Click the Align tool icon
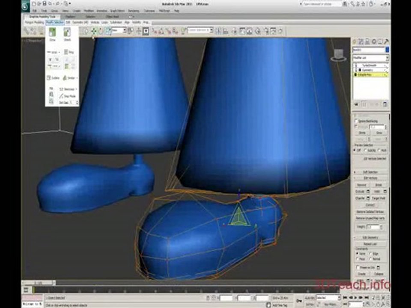Viewport: 411px width, 308px height. (226, 31)
